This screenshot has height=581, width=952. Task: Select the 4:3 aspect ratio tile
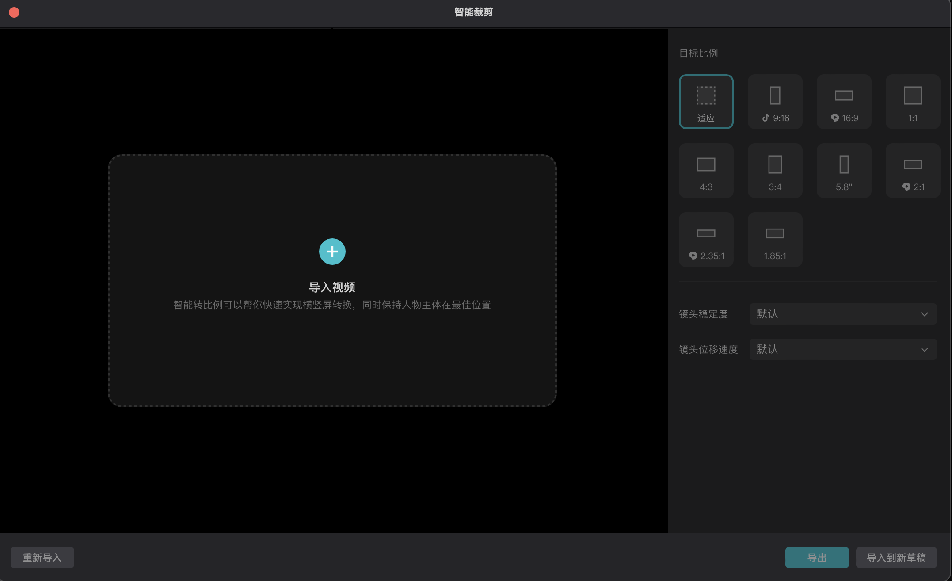pos(706,171)
